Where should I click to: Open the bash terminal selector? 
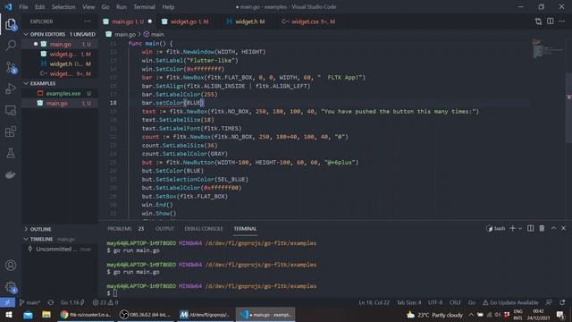click(496, 228)
